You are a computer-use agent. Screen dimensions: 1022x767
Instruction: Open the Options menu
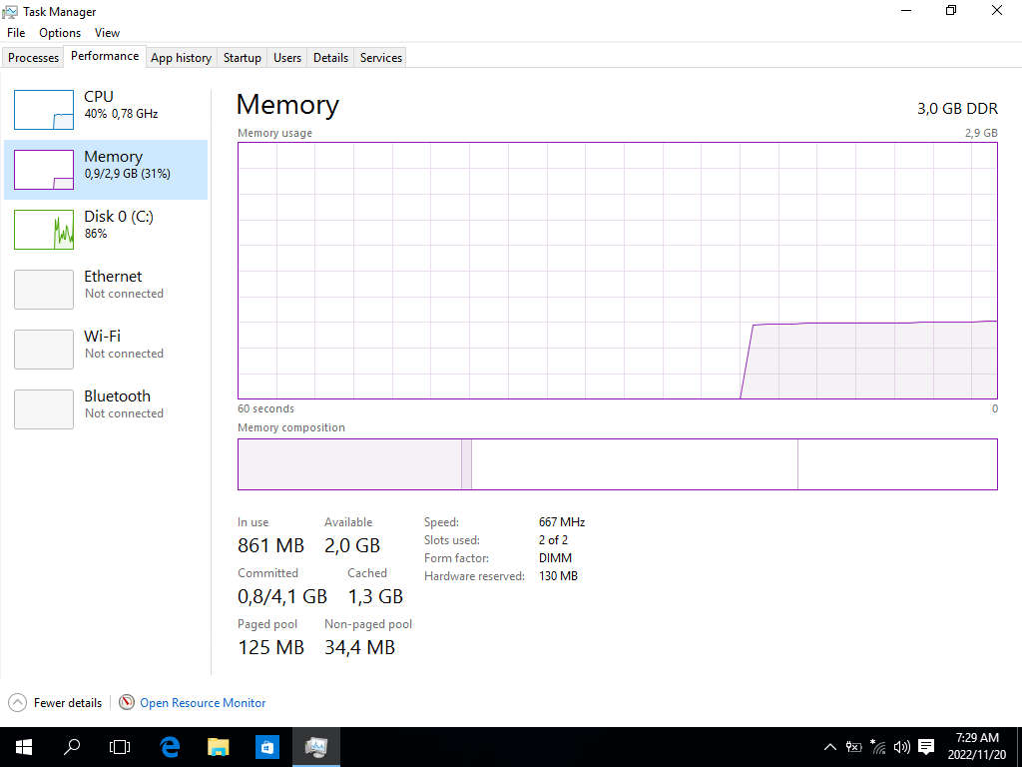[60, 33]
